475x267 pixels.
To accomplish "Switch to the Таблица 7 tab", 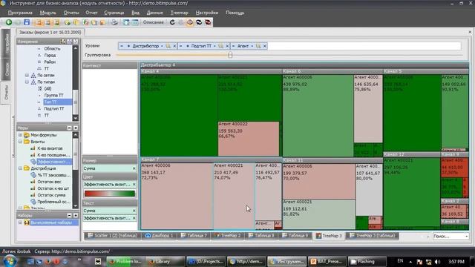I will pos(194,236).
